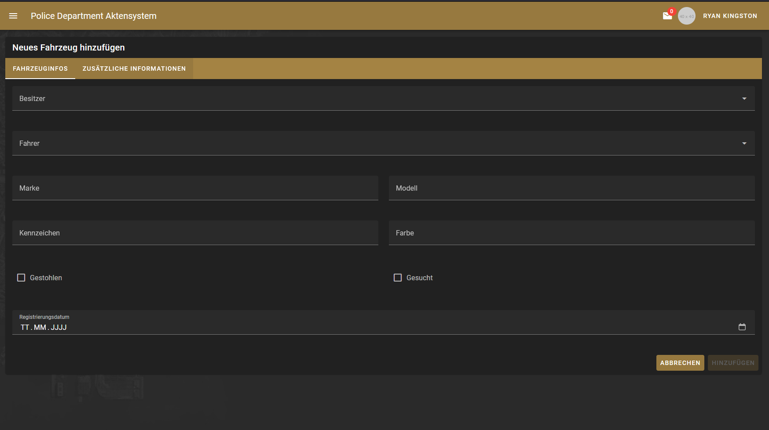The height and width of the screenshot is (430, 769).
Task: Switch to the Fahrzeuginfos tab
Action: pos(40,69)
